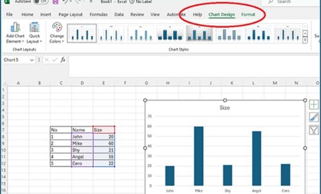The width and height of the screenshot is (321, 194).
Task: Open the Page Layout tab
Action: [x=70, y=14]
